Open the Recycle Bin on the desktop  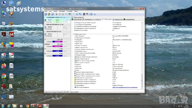[x=4, y=25]
